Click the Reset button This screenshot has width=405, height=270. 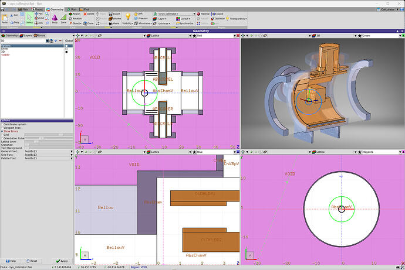(32, 261)
